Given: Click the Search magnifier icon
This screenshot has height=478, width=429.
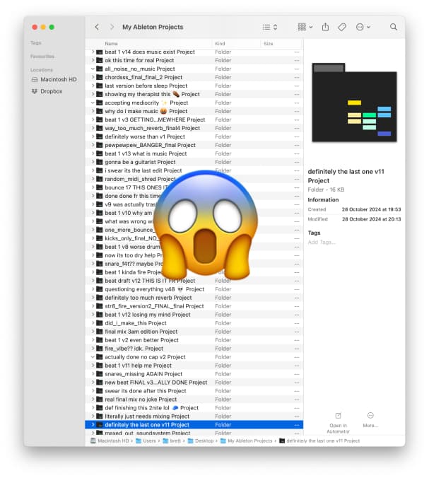Looking at the screenshot, I should (x=394, y=27).
